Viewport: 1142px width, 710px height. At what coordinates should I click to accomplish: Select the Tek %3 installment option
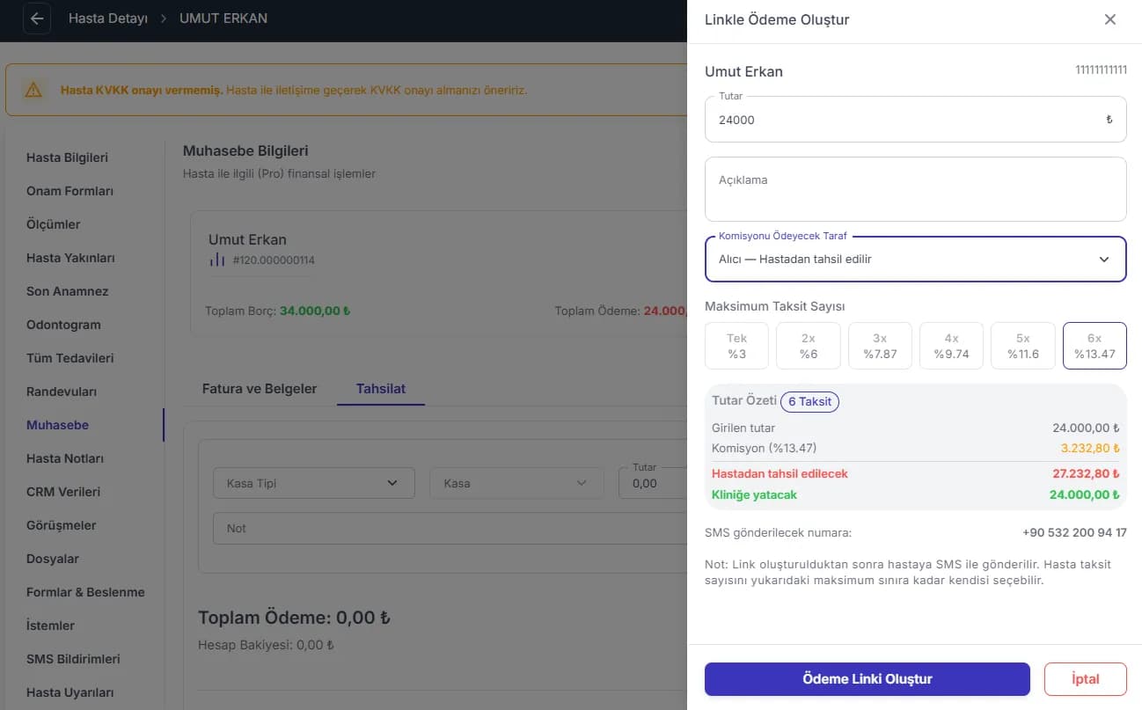[x=736, y=346]
